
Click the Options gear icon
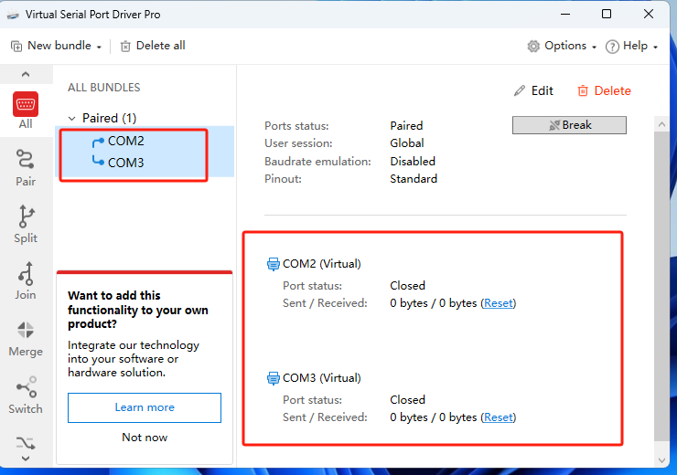[x=533, y=46]
